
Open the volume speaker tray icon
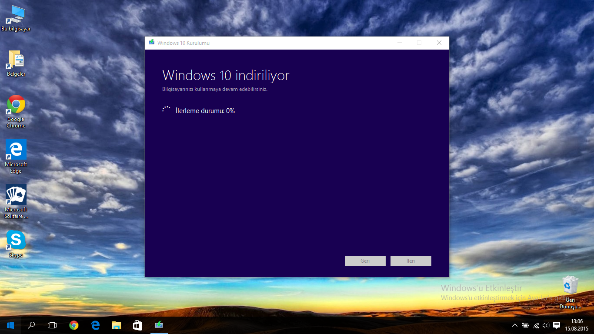pos(546,325)
